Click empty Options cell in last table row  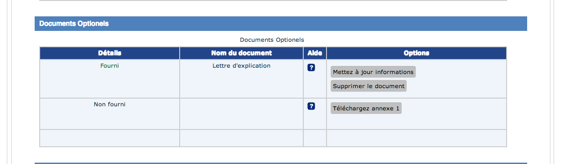tap(416, 138)
